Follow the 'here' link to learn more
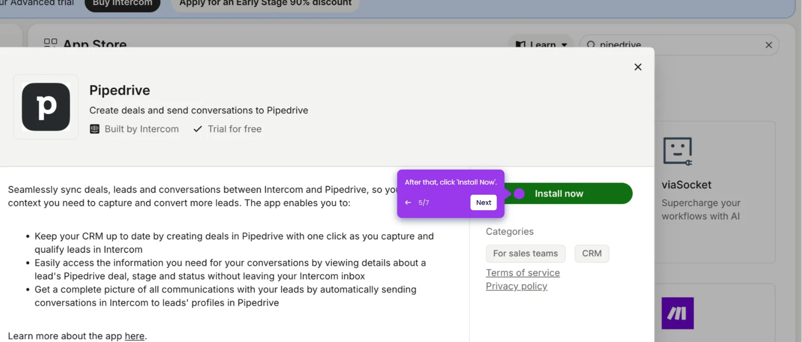Screen dimensions: 802x342 [x=135, y=336]
